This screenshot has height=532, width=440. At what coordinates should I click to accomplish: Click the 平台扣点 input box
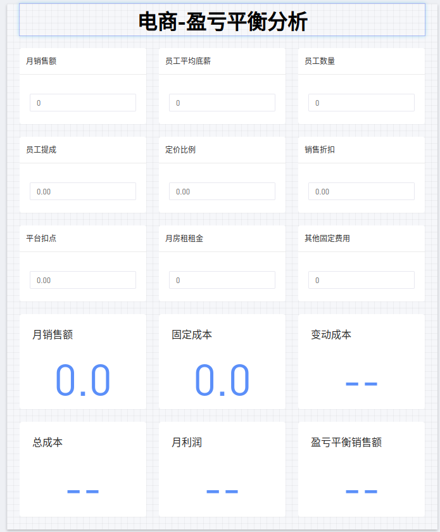pyautogui.click(x=83, y=280)
